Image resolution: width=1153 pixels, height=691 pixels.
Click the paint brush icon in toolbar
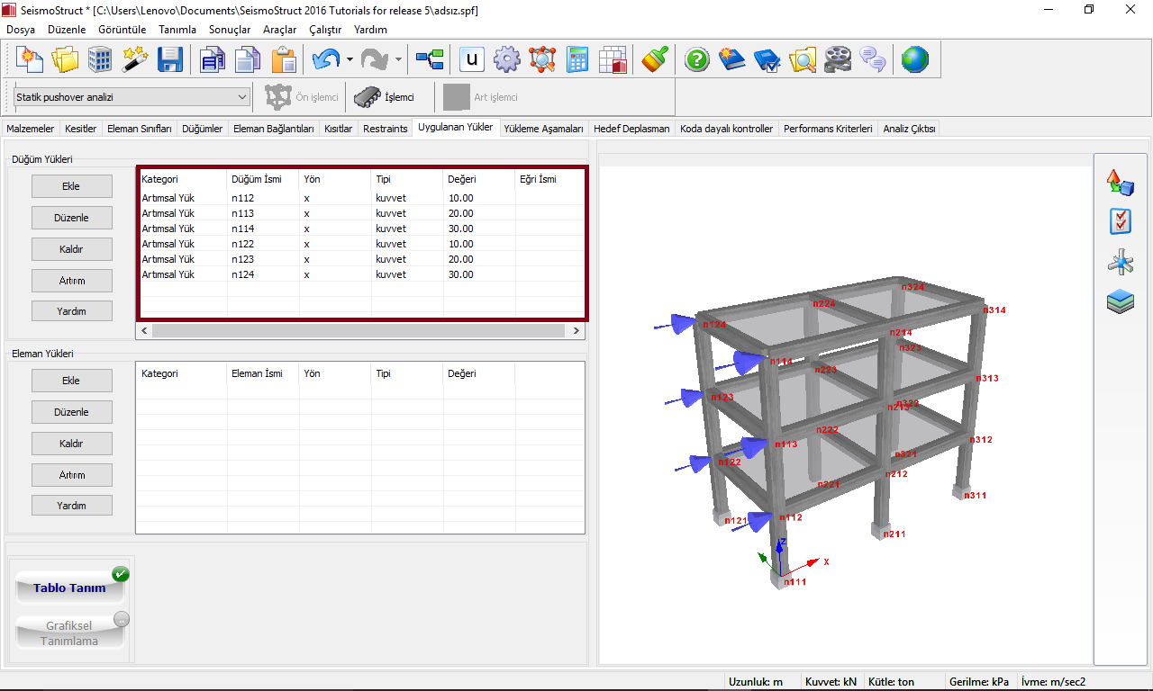655,60
